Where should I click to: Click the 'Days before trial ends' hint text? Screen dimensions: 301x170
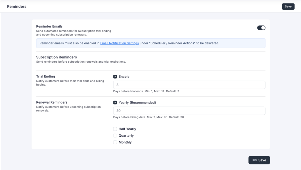[x=146, y=91]
